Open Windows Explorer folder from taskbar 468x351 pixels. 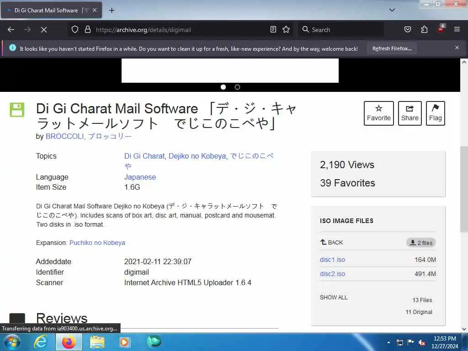point(97,342)
